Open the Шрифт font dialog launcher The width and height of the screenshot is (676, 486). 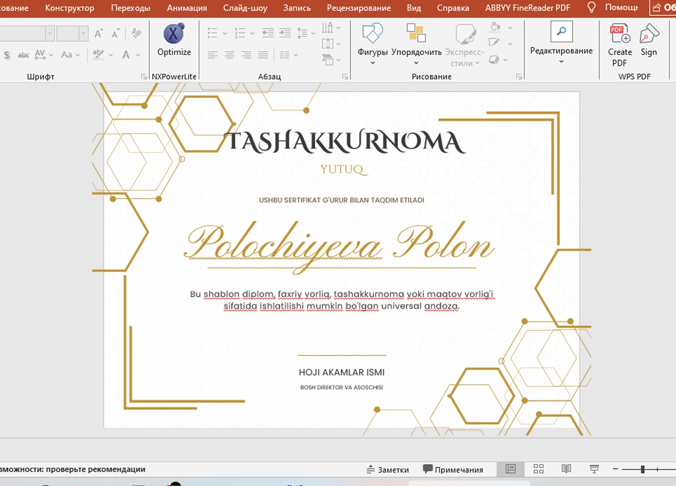pos(144,76)
